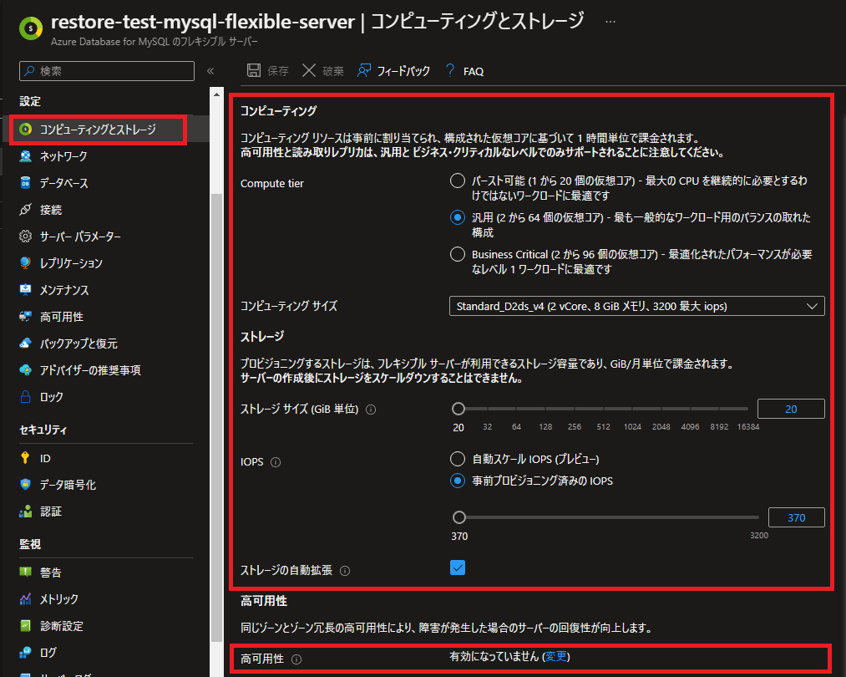Click the コンピューティングとストレージ sidebar icon
The image size is (846, 677).
coord(25,130)
